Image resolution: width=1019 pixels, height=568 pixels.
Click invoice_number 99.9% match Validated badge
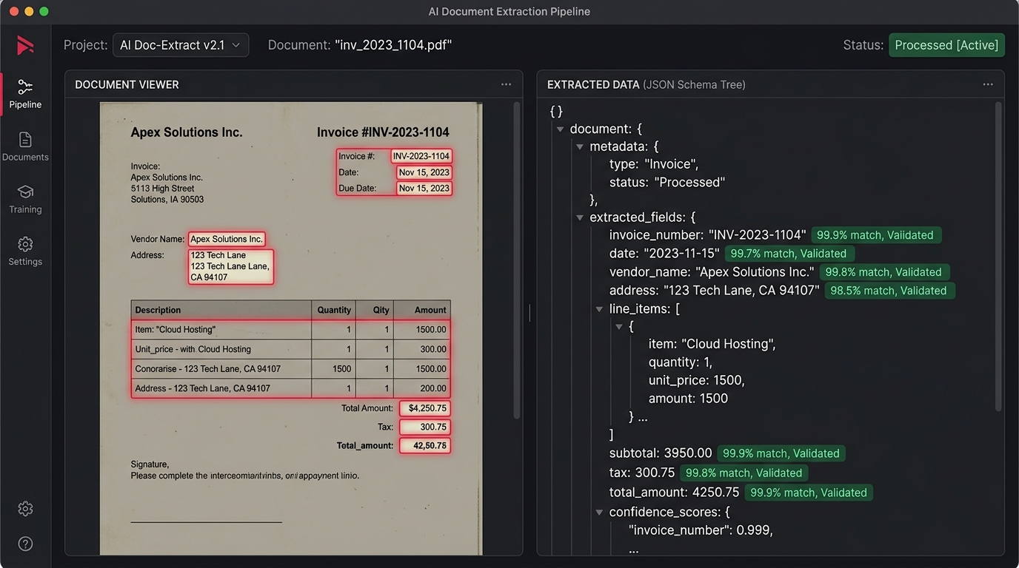coord(876,235)
